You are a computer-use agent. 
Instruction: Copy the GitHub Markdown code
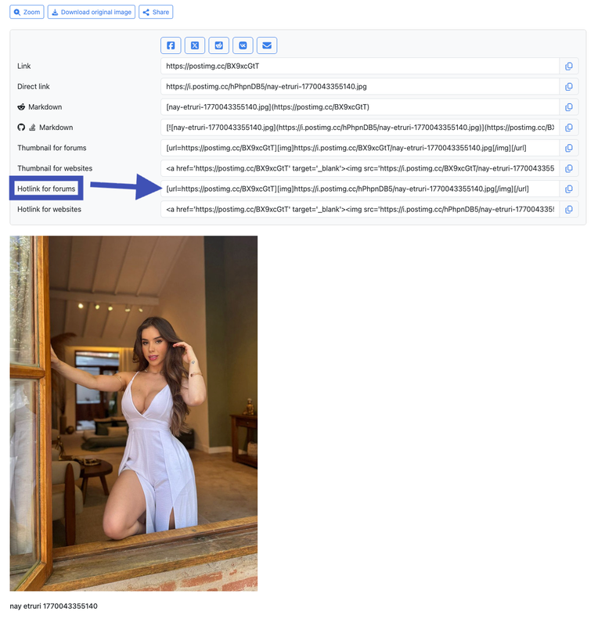coord(569,128)
